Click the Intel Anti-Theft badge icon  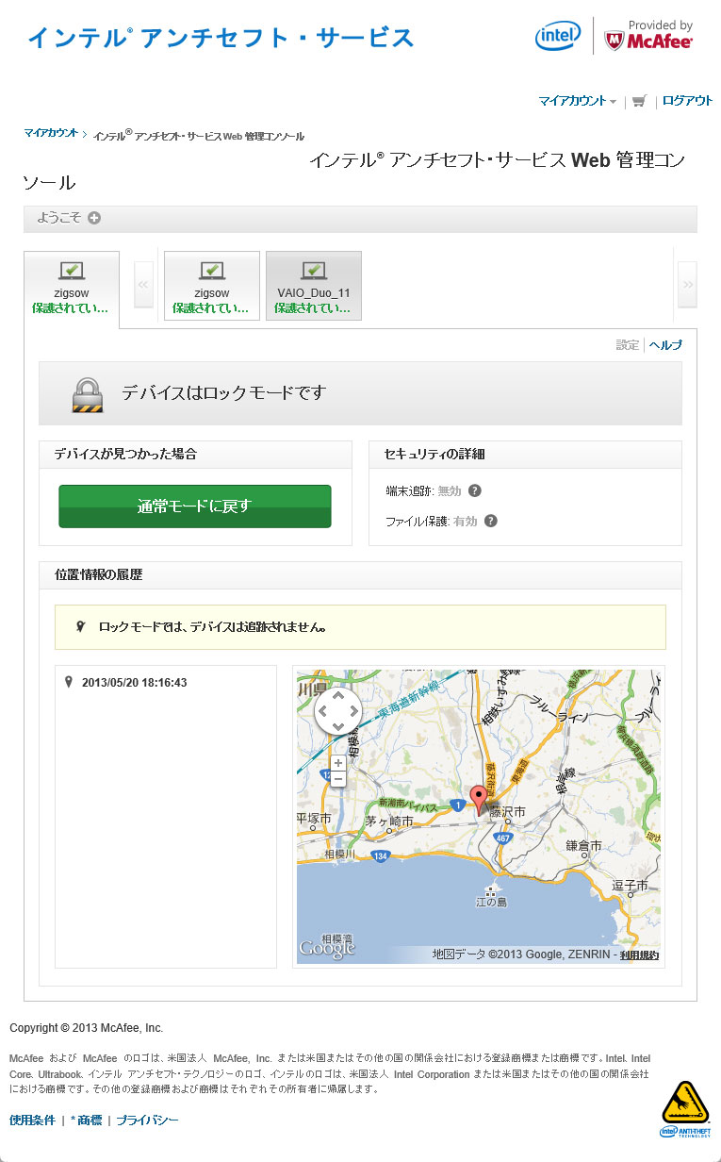[x=685, y=1109]
